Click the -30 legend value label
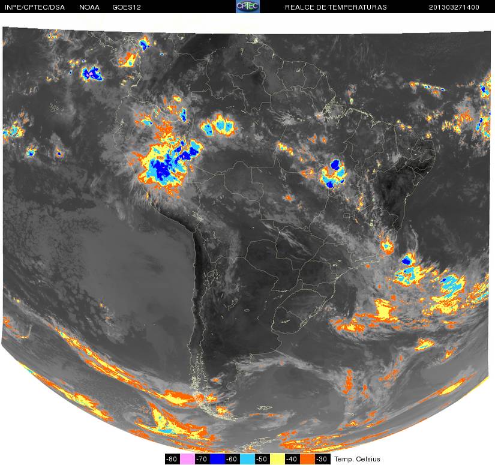Screen dimensions: 495x465 point(322,459)
